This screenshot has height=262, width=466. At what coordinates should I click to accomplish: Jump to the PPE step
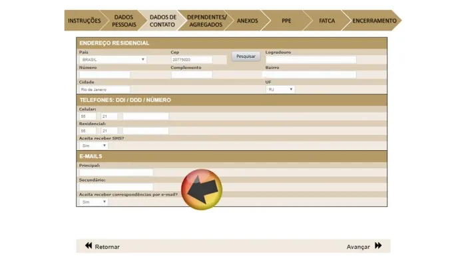pos(286,21)
